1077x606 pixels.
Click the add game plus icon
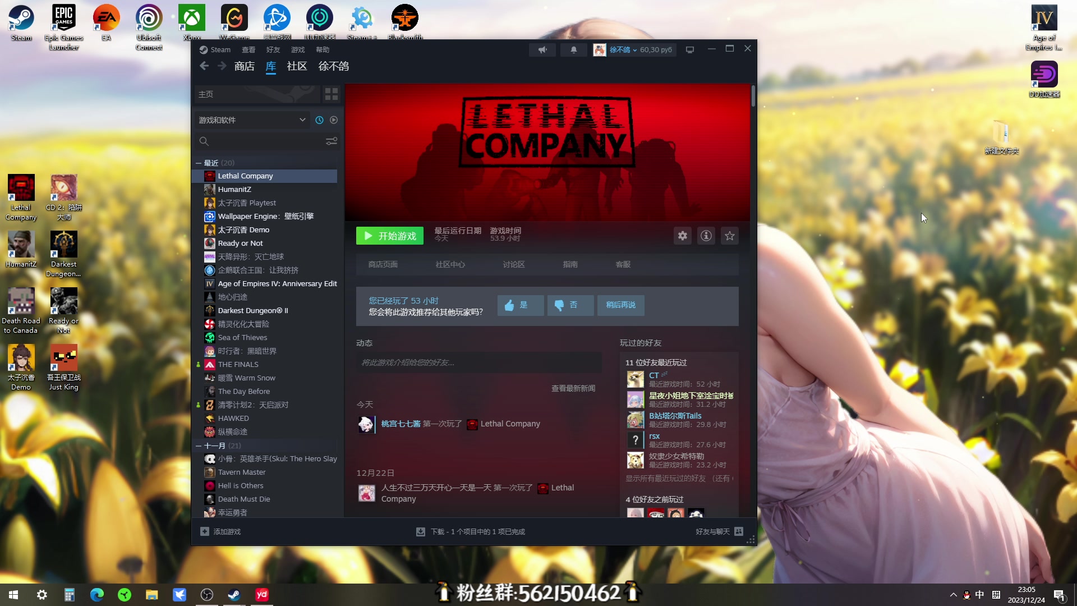pyautogui.click(x=205, y=531)
